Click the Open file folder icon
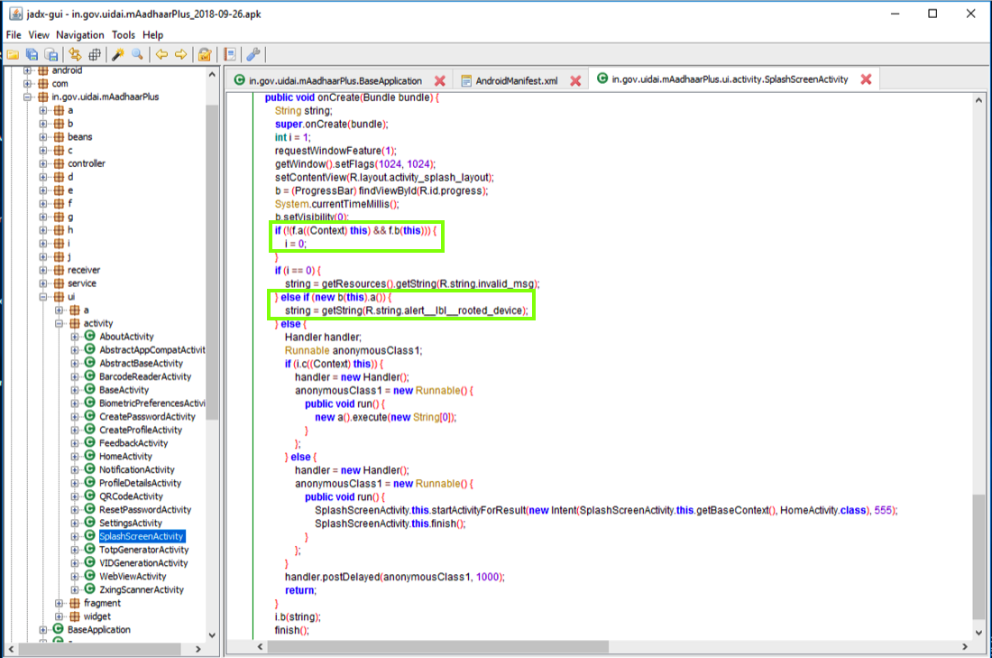The height and width of the screenshot is (658, 992). (13, 54)
